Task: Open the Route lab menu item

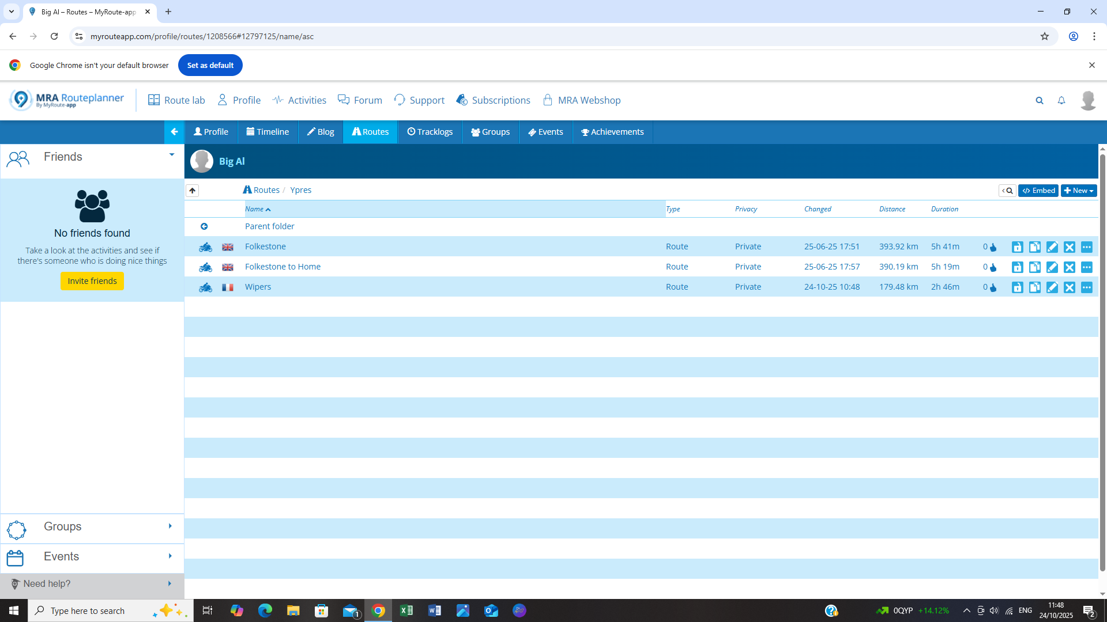Action: tap(176, 100)
